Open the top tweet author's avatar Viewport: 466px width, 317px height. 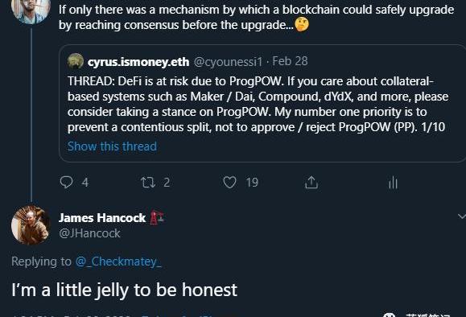coord(31,10)
